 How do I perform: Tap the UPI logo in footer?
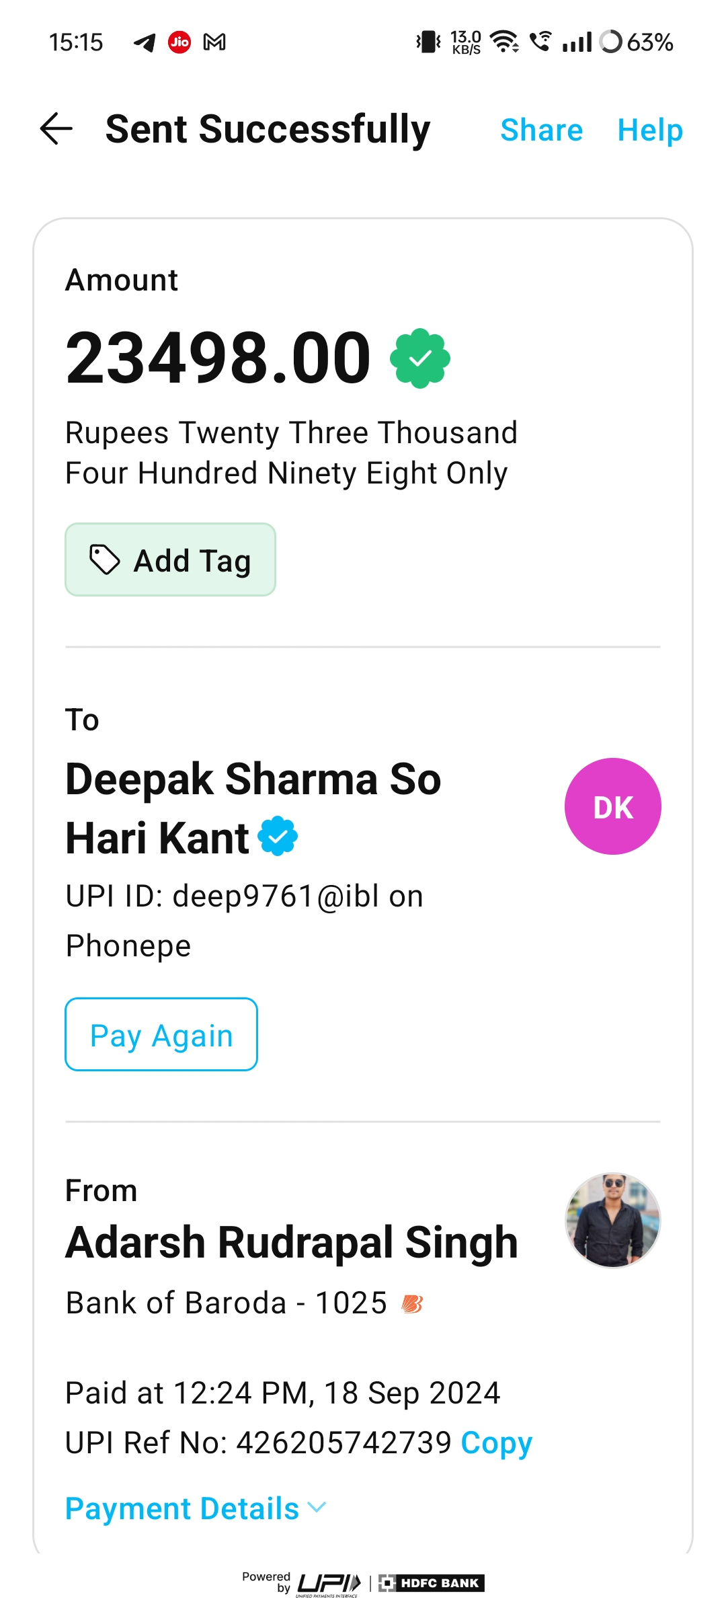(x=329, y=1583)
